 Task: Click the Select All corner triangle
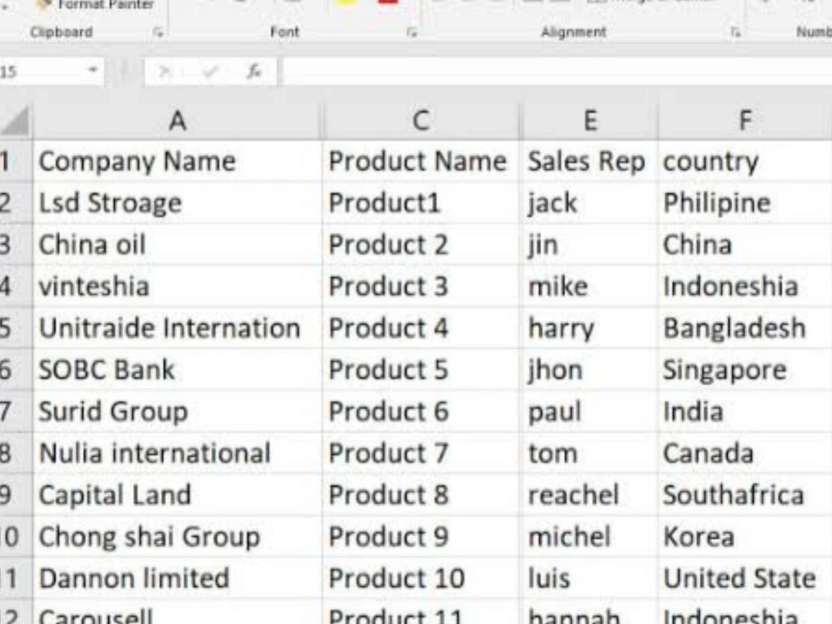(x=15, y=121)
